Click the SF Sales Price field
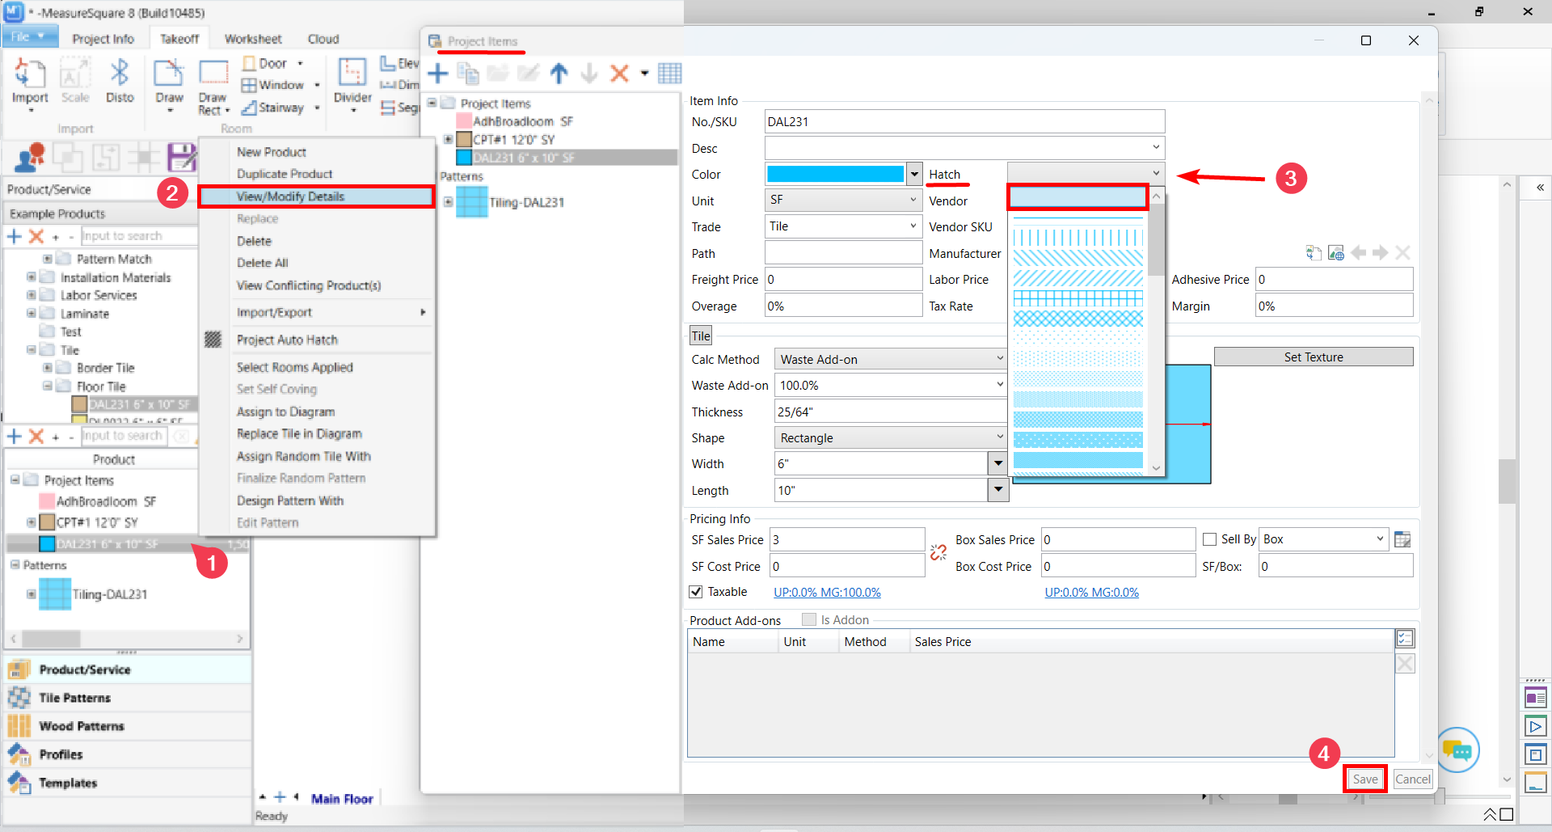This screenshot has height=832, width=1552. click(847, 539)
